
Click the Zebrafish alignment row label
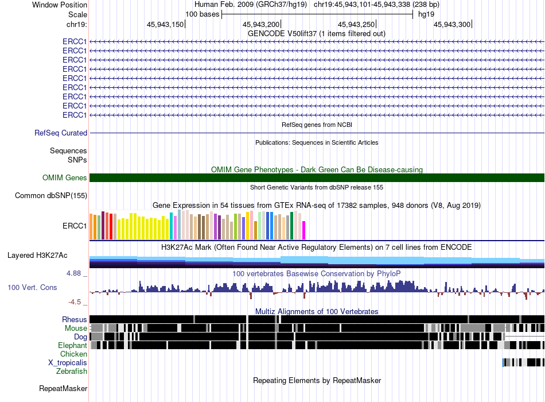point(72,371)
